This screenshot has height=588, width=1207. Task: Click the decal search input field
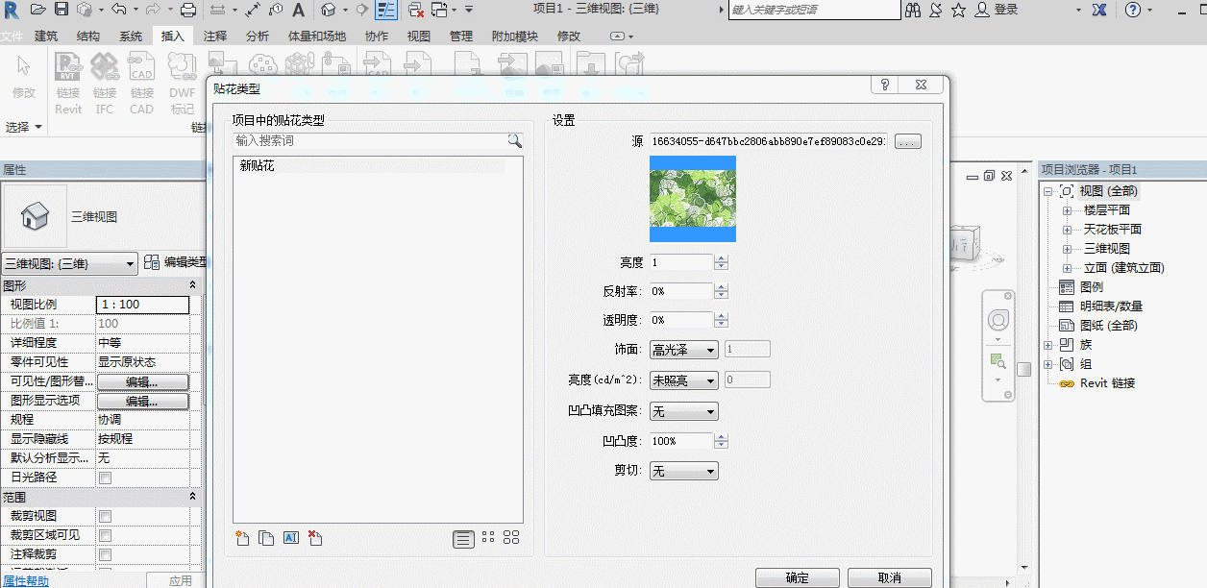coord(370,140)
